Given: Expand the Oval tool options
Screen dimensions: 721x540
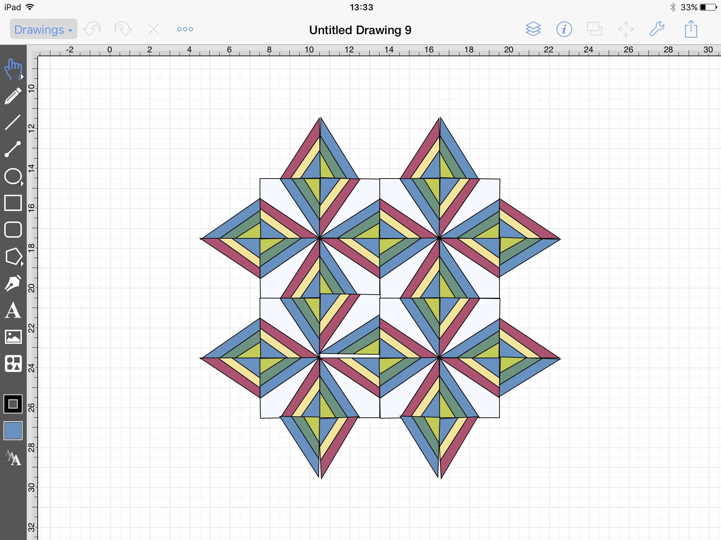Looking at the screenshot, I should (22, 183).
